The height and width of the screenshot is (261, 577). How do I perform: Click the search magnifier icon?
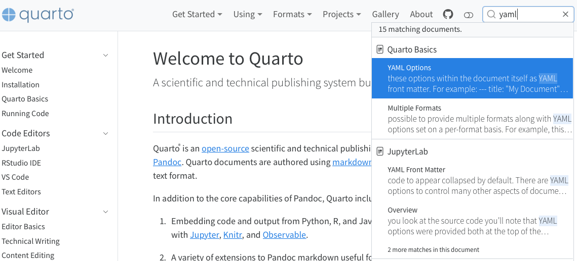(x=491, y=15)
